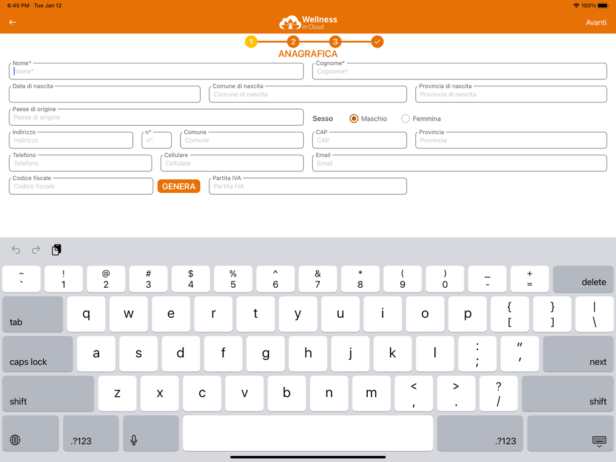Tap the left bracket brace key

click(x=510, y=314)
